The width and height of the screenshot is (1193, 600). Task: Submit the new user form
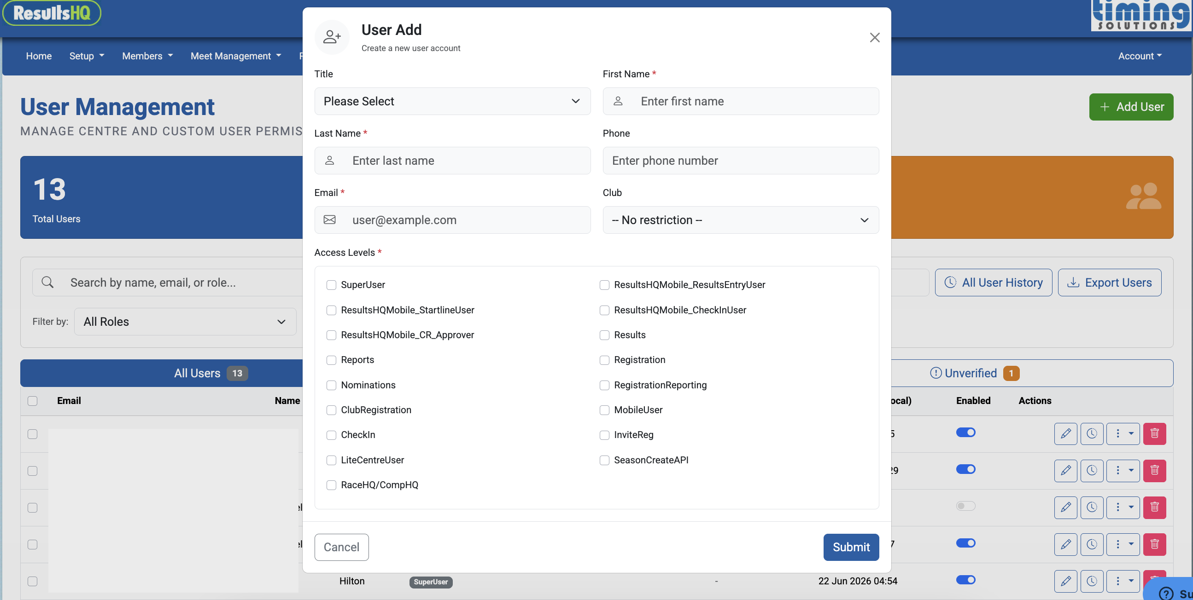coord(851,547)
